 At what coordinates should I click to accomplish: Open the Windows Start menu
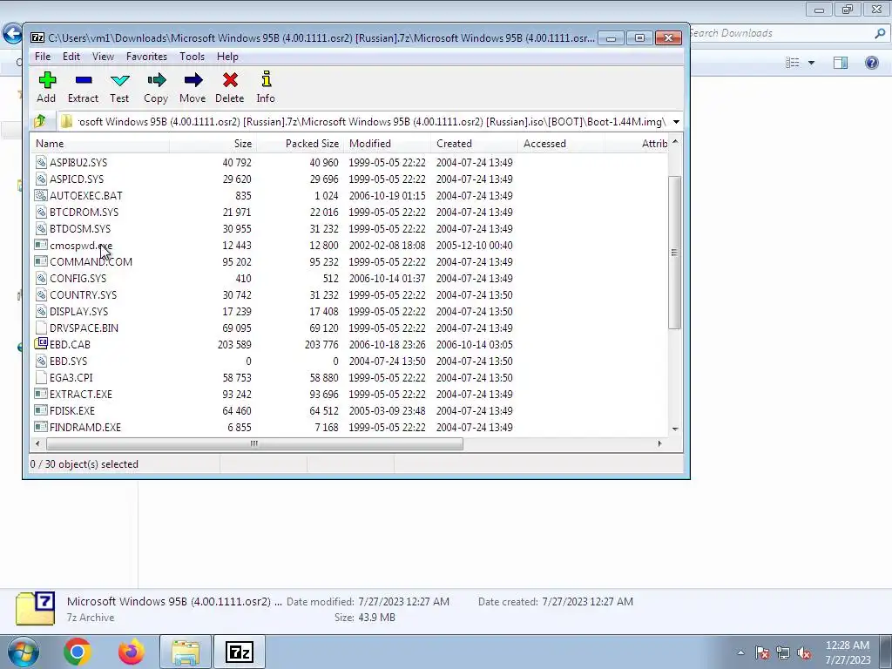click(23, 652)
